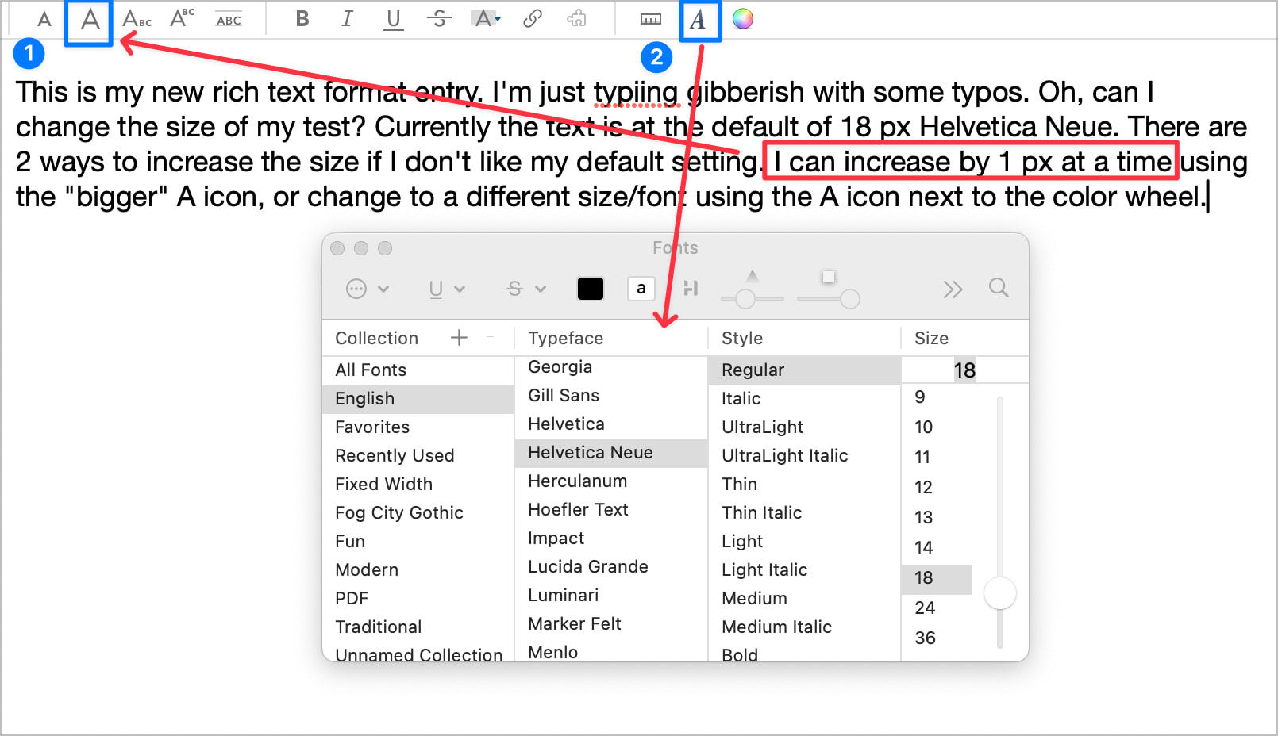Expand the ellipsis actions menu in Fonts
The width and height of the screenshot is (1278, 736).
[367, 289]
